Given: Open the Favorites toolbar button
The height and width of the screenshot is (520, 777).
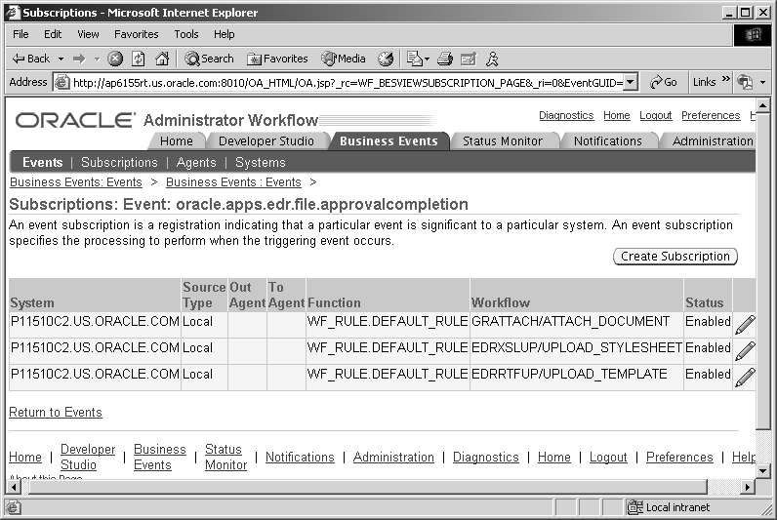Looking at the screenshot, I should coord(277,59).
